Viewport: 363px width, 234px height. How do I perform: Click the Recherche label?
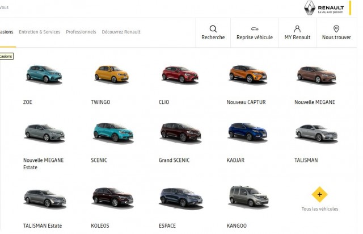click(x=213, y=37)
